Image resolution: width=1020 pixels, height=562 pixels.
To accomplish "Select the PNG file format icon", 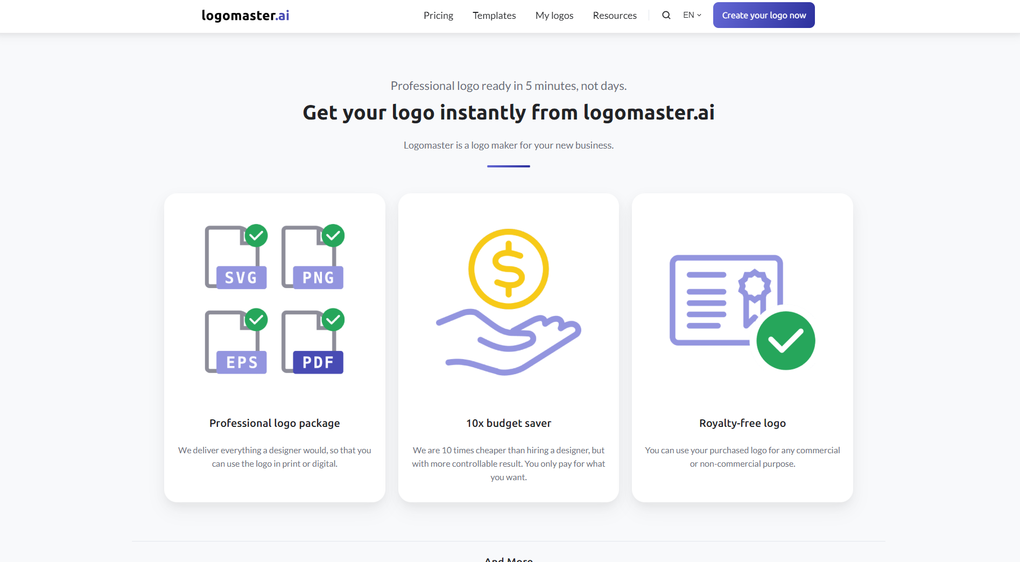I will [x=311, y=258].
